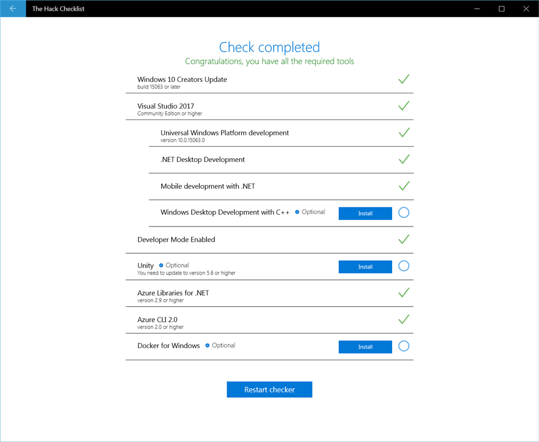539x442 pixels.
Task: Select 'Mobile development with .NET' label
Action: click(x=208, y=186)
